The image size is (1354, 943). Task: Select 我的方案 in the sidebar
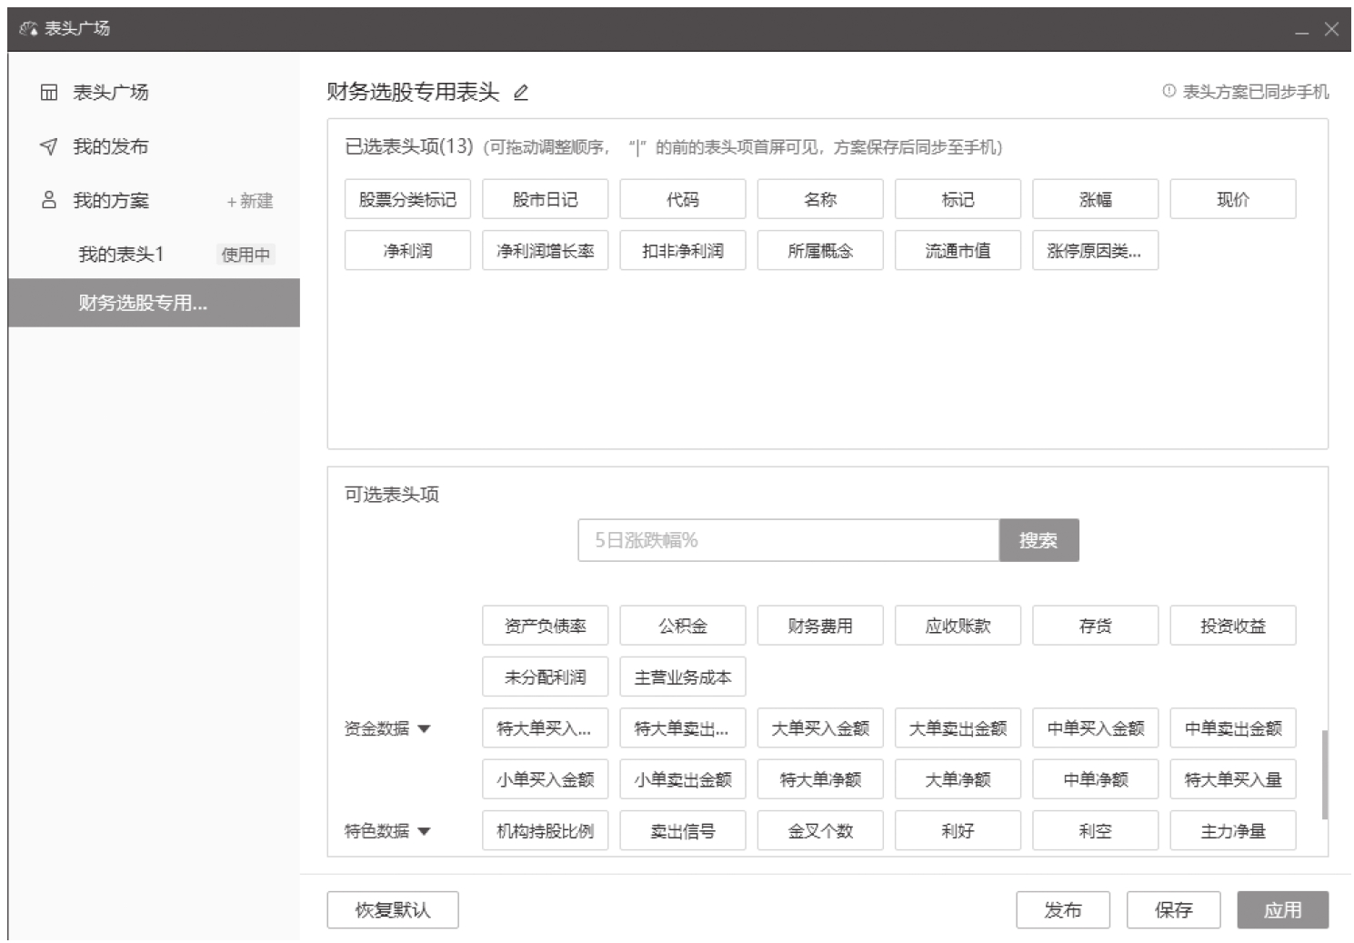pos(110,200)
